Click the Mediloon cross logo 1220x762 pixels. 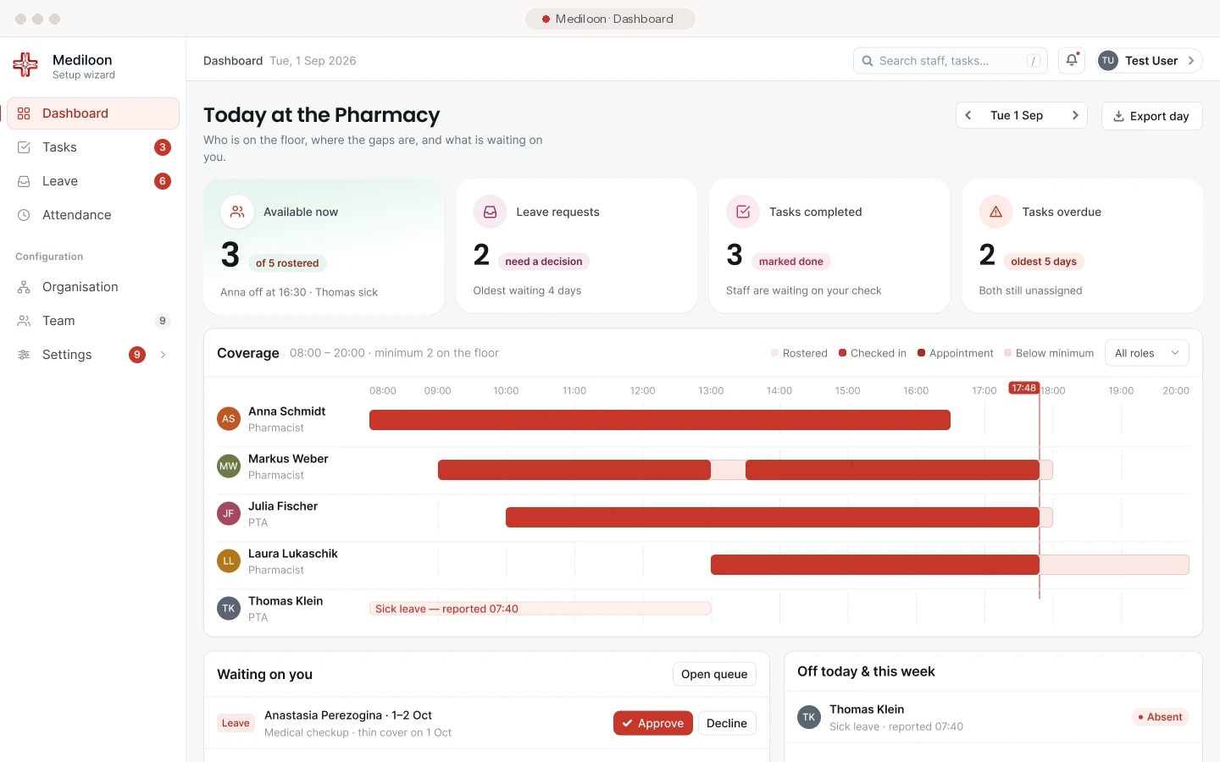click(25, 64)
